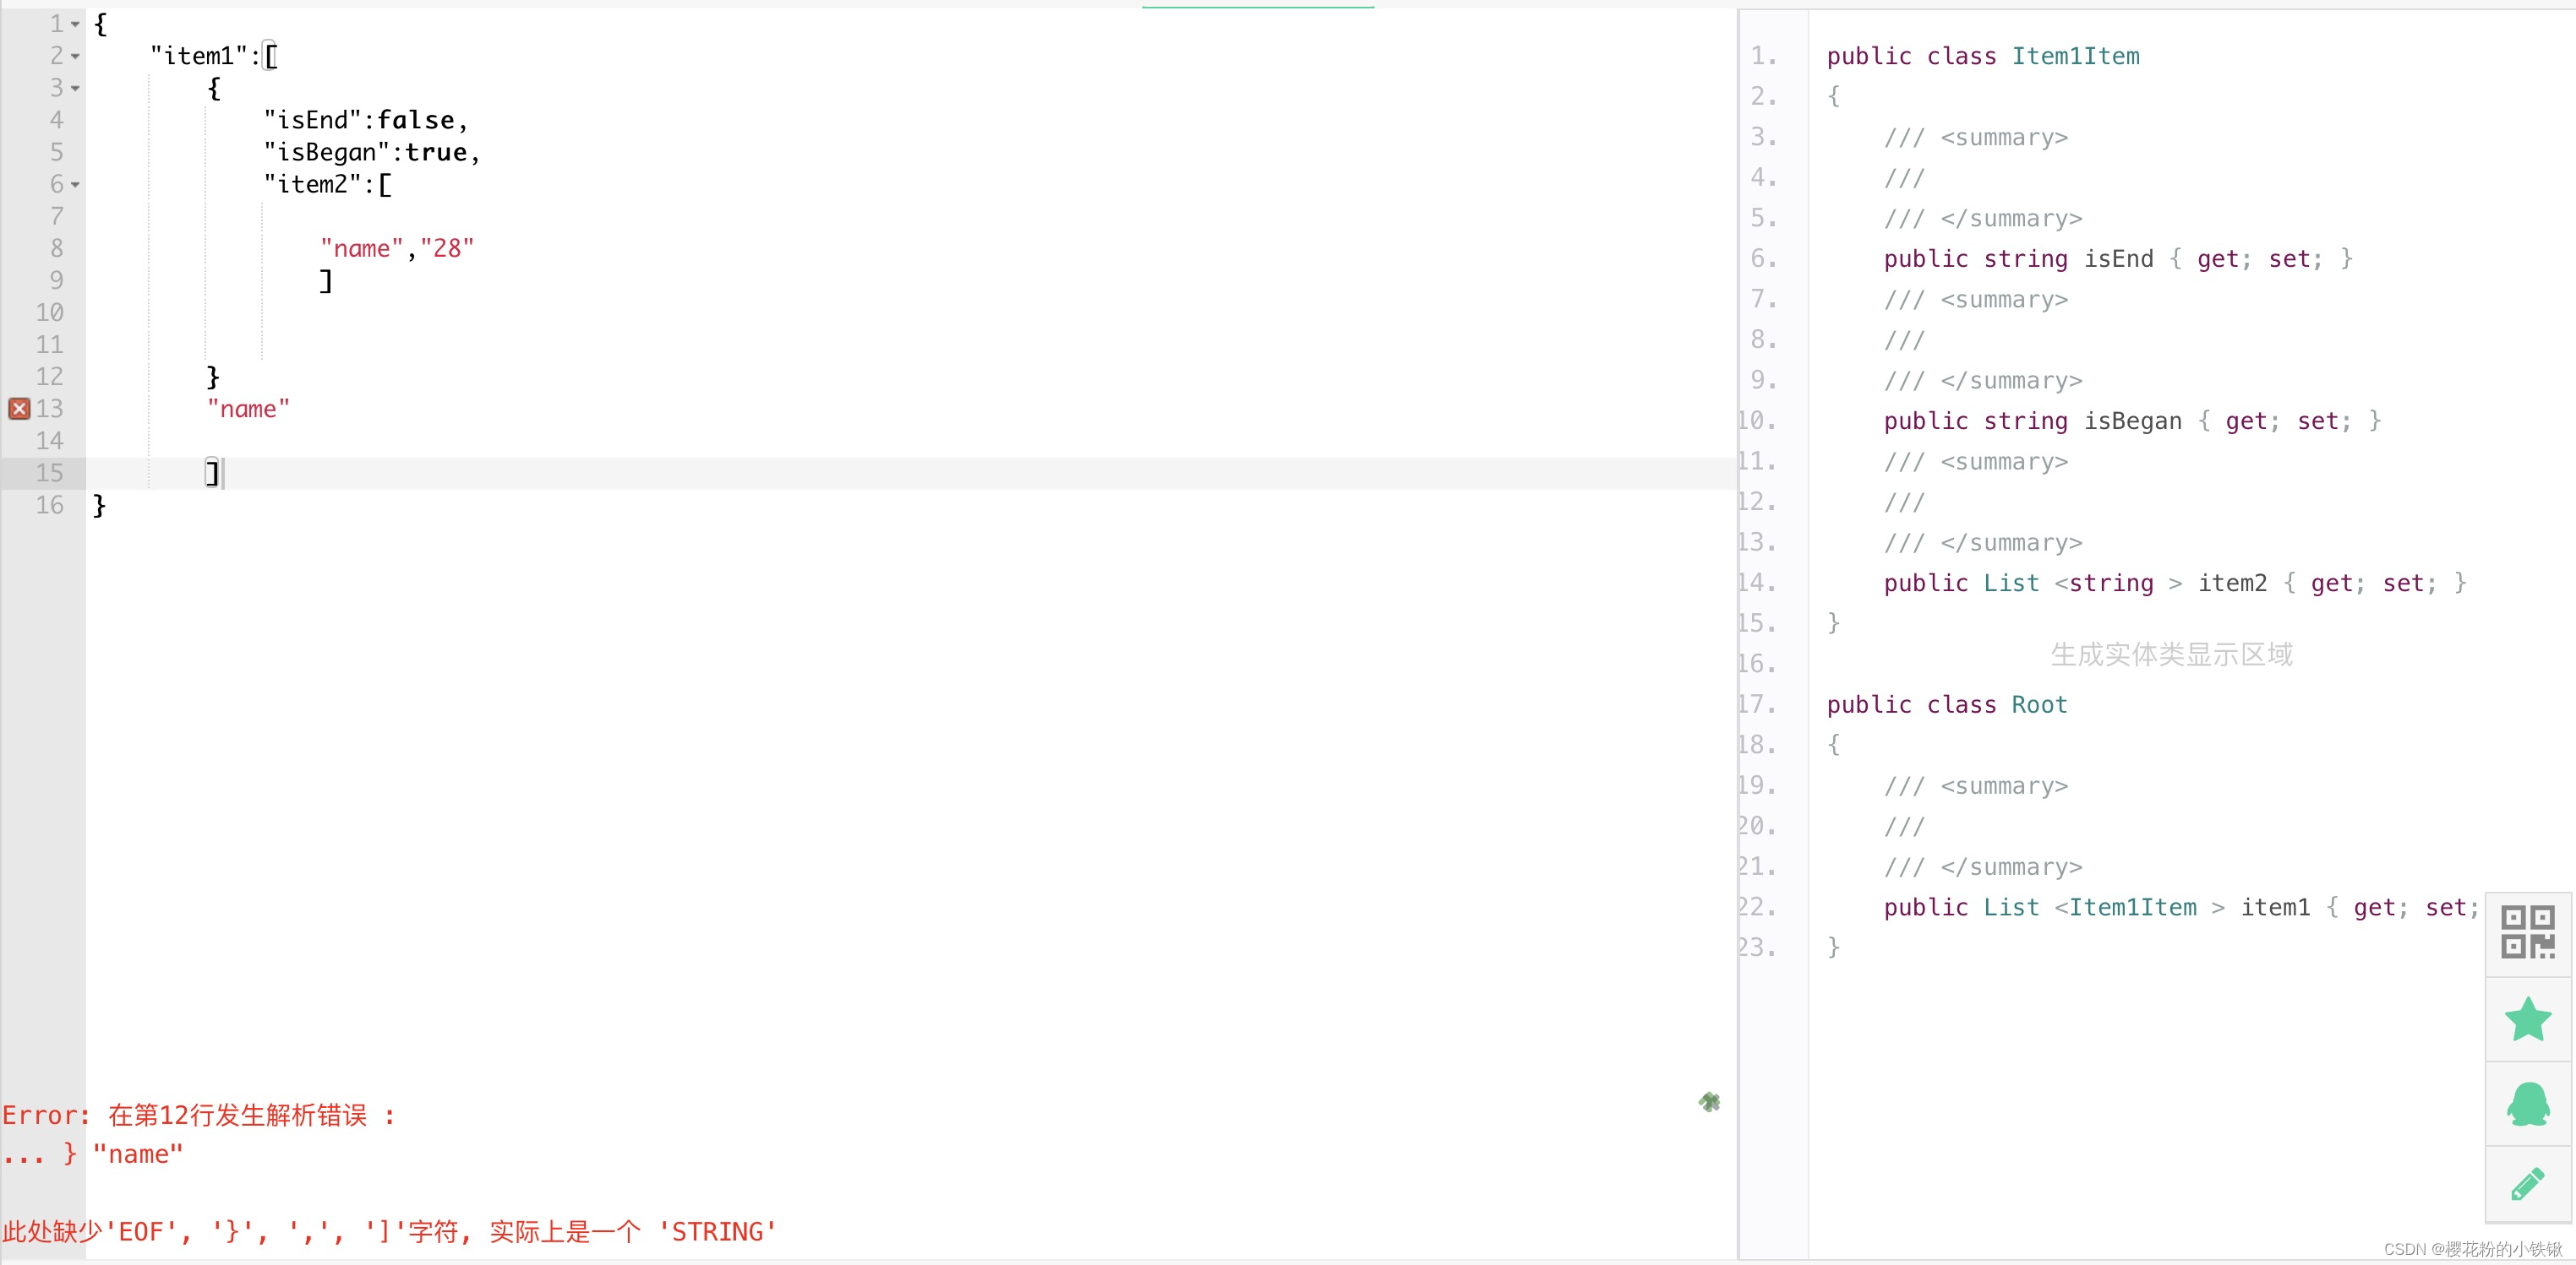
Task: Click the Error parse message text
Action: (x=199, y=1116)
